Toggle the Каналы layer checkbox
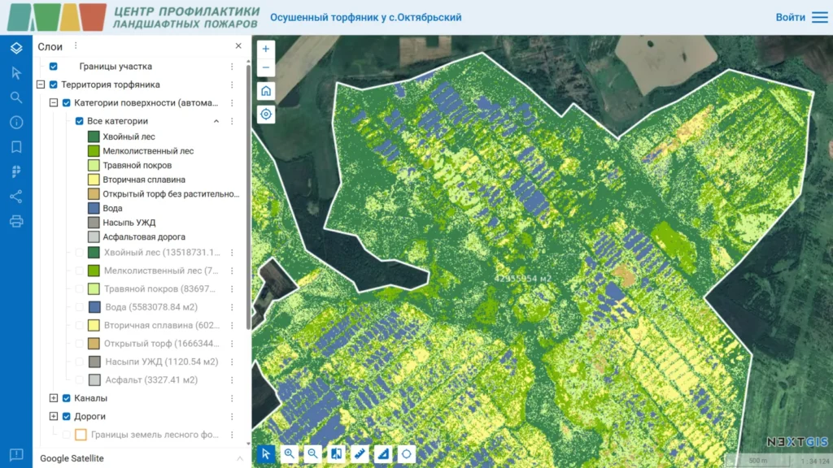The image size is (833, 468). 67,398
